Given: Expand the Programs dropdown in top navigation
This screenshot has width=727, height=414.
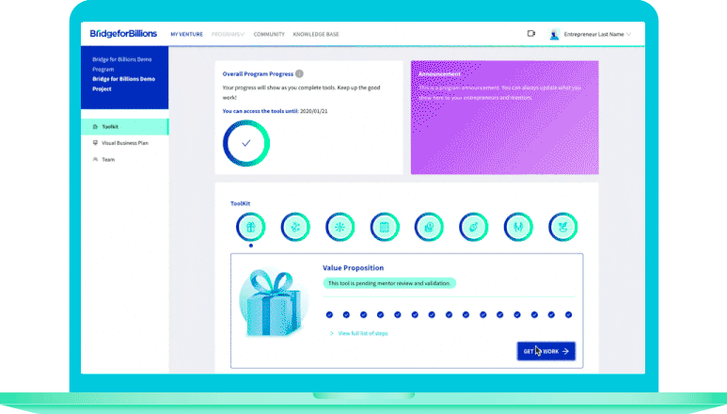Looking at the screenshot, I should click(x=228, y=34).
